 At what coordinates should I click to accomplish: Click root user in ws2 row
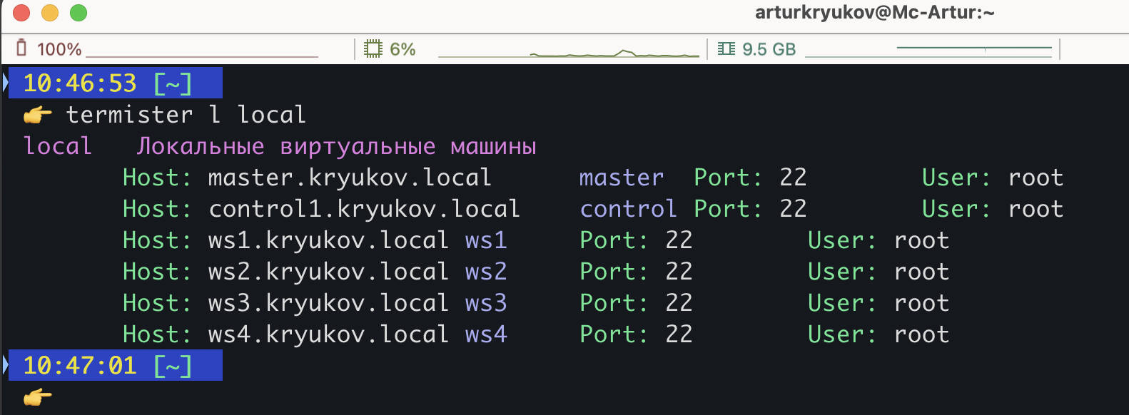pos(921,272)
